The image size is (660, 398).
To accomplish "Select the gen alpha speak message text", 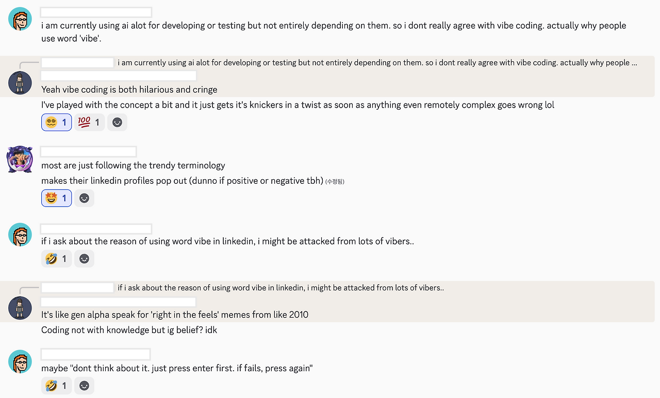I will (174, 314).
